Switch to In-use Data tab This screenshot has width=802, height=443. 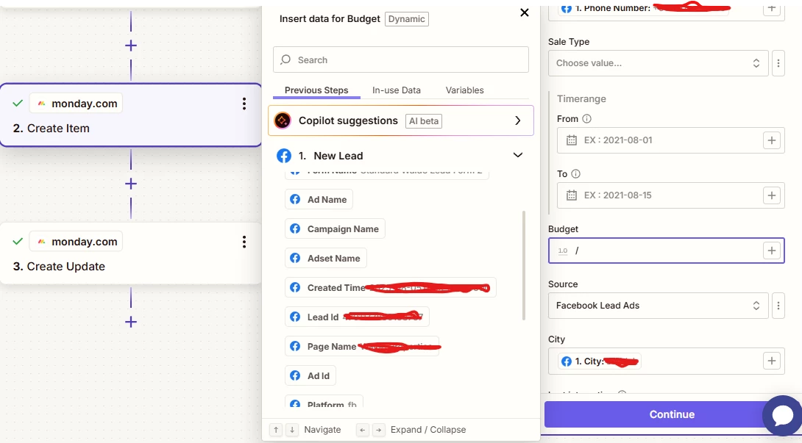pos(397,90)
